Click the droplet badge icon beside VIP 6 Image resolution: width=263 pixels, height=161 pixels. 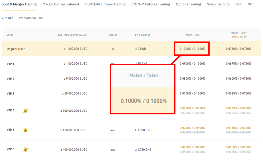25,149
